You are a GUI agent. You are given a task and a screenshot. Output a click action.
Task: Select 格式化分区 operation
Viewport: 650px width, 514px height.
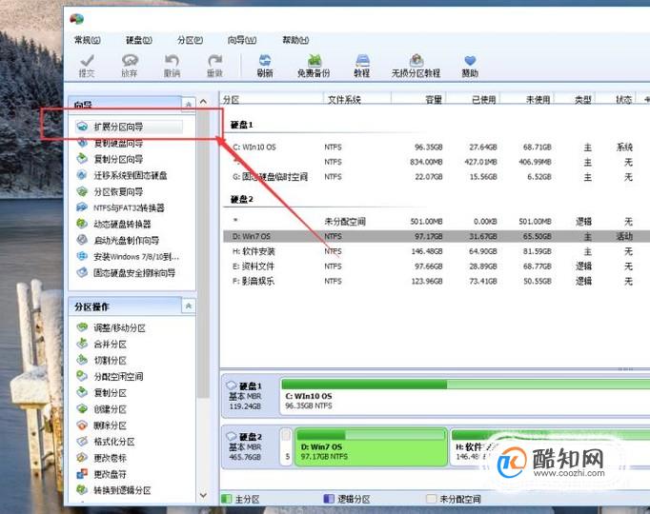(x=106, y=442)
